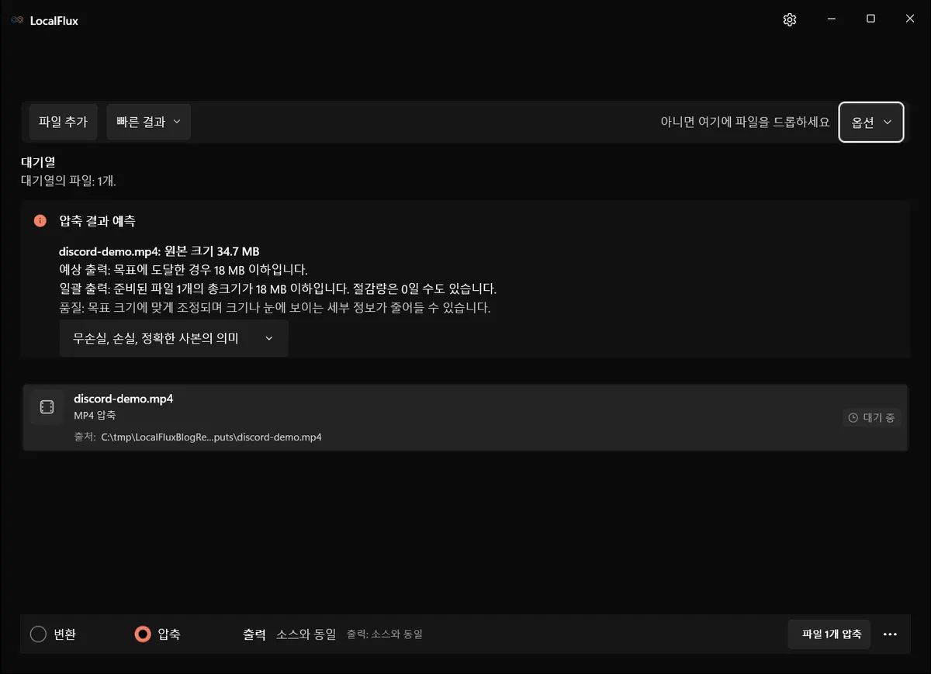
Task: Click the 파일 추가 button
Action: click(x=63, y=122)
